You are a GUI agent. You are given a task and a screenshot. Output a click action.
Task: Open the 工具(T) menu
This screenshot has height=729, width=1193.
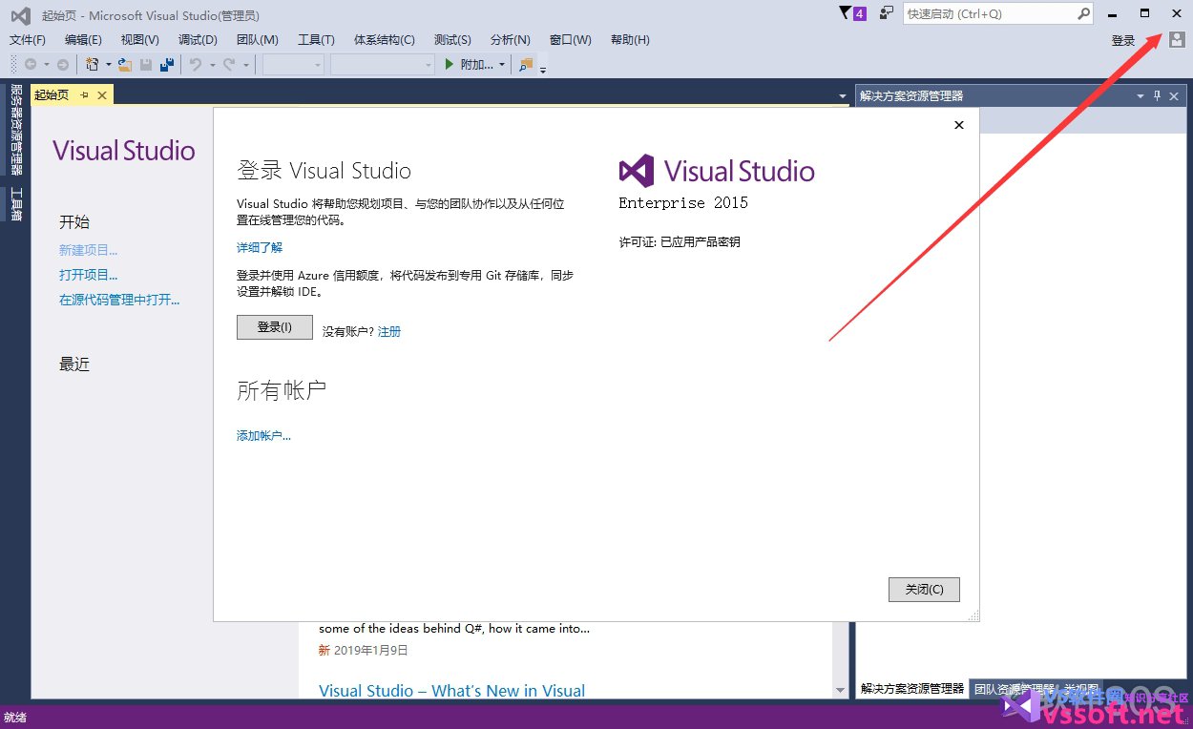pyautogui.click(x=316, y=40)
